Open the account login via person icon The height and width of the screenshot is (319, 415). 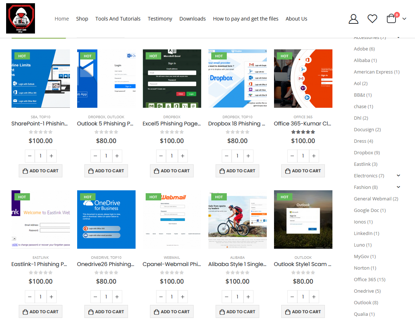pos(353,19)
